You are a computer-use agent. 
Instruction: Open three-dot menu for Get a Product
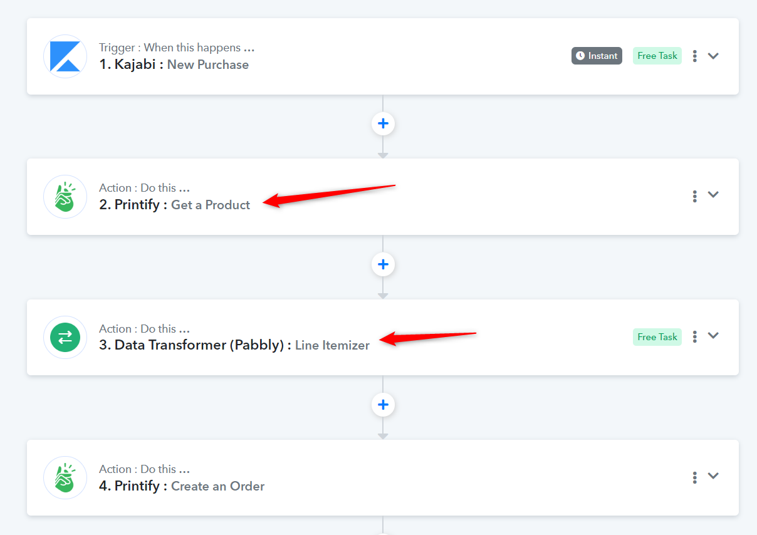[694, 196]
